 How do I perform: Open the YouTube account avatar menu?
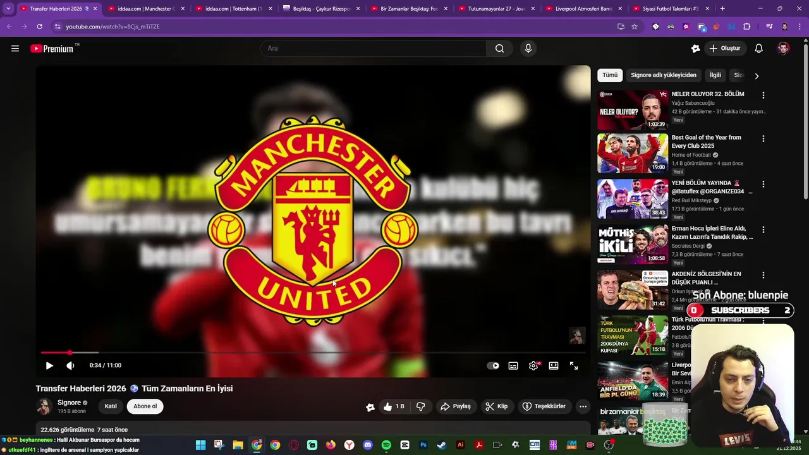point(783,49)
